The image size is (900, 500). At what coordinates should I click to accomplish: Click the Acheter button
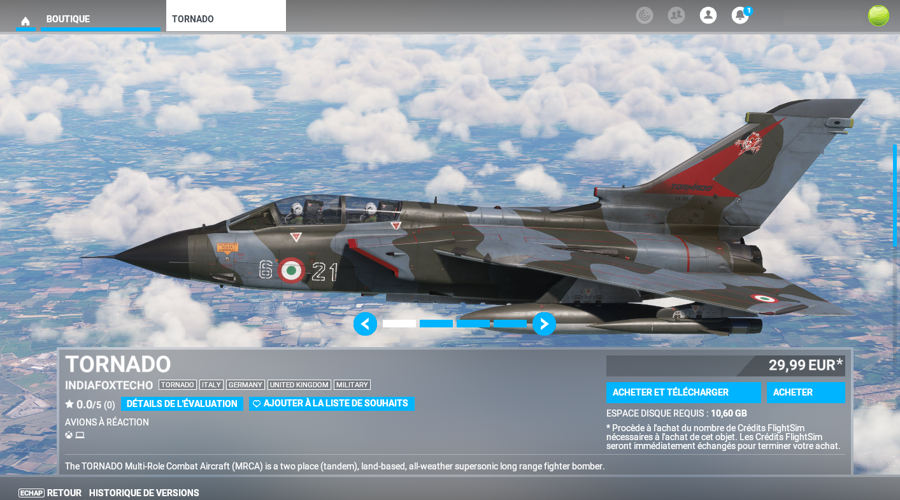[806, 392]
